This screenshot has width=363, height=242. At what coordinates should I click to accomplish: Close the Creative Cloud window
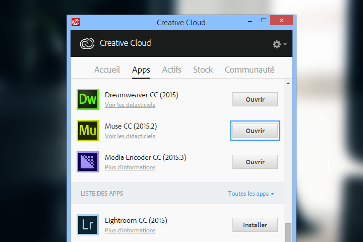click(x=281, y=20)
